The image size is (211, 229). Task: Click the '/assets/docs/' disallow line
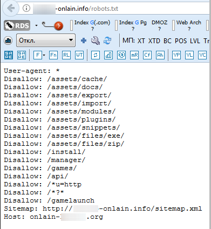click(x=53, y=87)
